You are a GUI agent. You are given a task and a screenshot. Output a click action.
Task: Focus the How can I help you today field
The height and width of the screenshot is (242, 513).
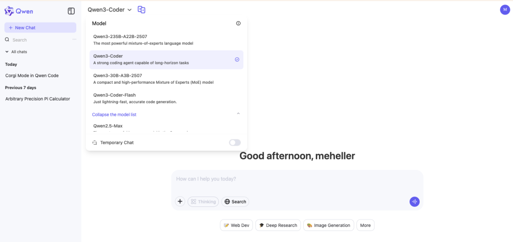pyautogui.click(x=297, y=182)
